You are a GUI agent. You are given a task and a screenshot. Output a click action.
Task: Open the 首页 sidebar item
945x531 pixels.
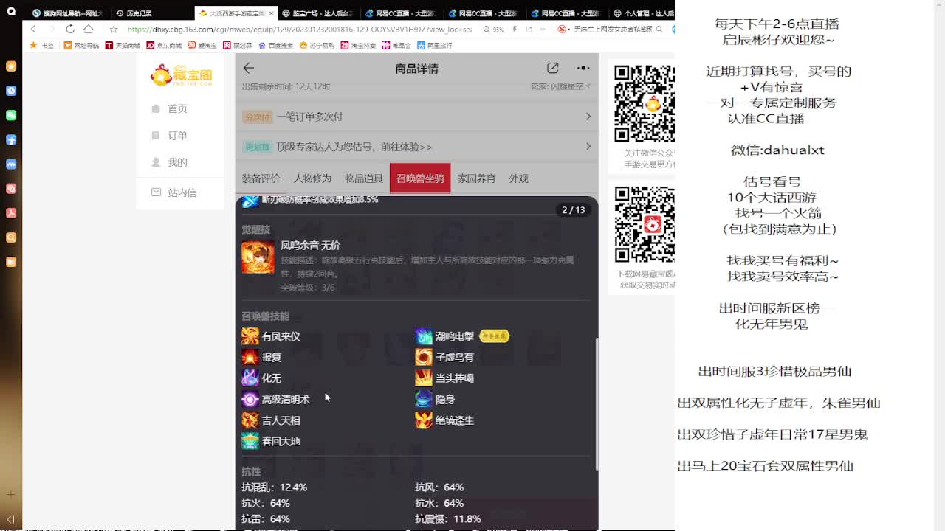point(180,108)
